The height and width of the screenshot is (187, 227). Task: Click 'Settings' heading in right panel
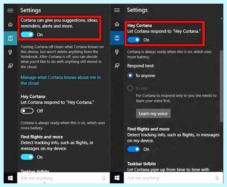[137, 10]
